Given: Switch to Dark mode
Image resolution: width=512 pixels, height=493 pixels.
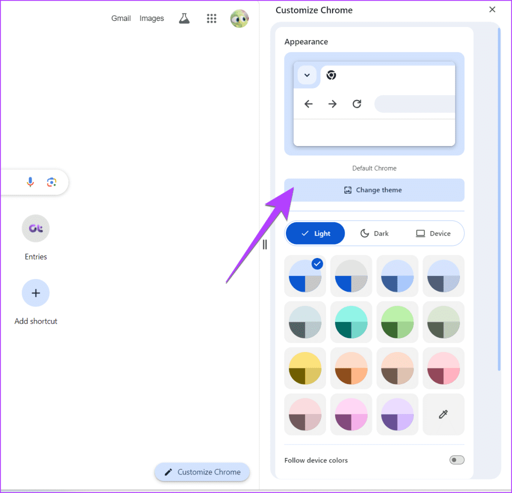Looking at the screenshot, I should pyautogui.click(x=374, y=233).
